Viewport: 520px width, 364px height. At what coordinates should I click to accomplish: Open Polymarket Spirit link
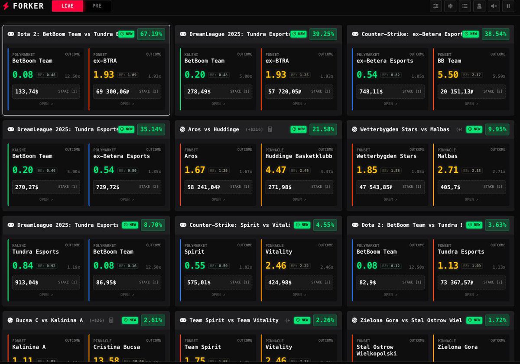[x=218, y=295]
